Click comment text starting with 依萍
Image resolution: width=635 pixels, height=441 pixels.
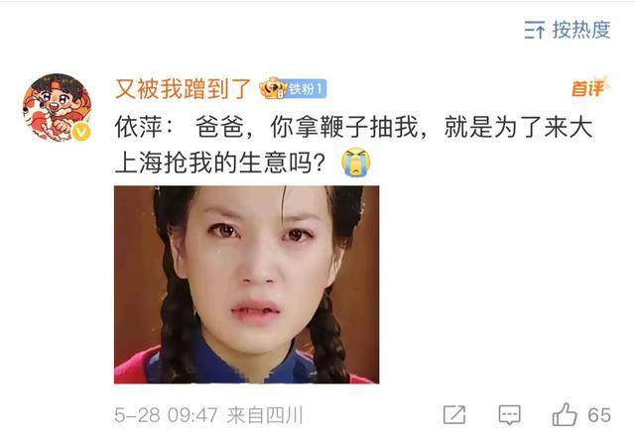point(354,145)
